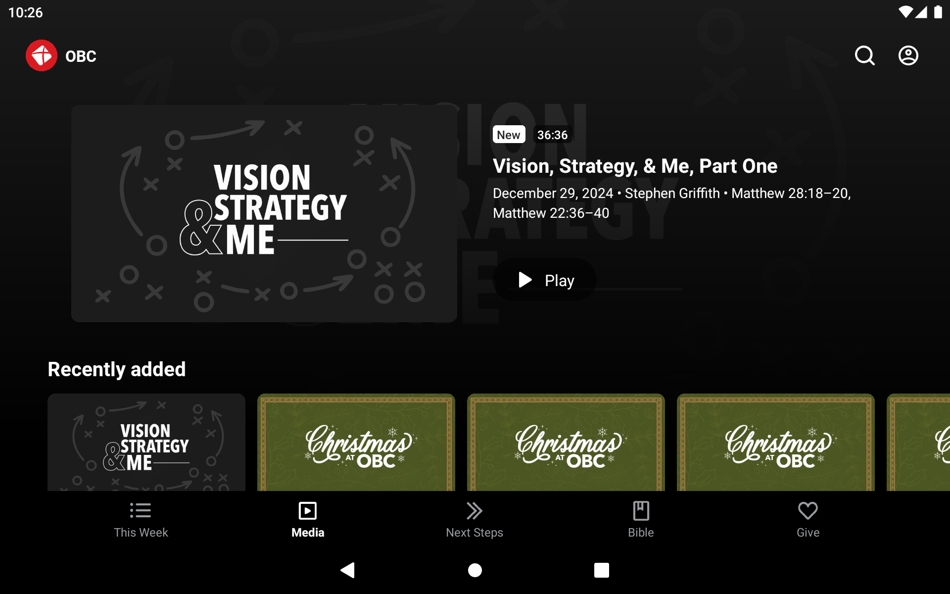Select the Next Steps chevrons icon
Image resolution: width=950 pixels, height=594 pixels.
pos(474,510)
